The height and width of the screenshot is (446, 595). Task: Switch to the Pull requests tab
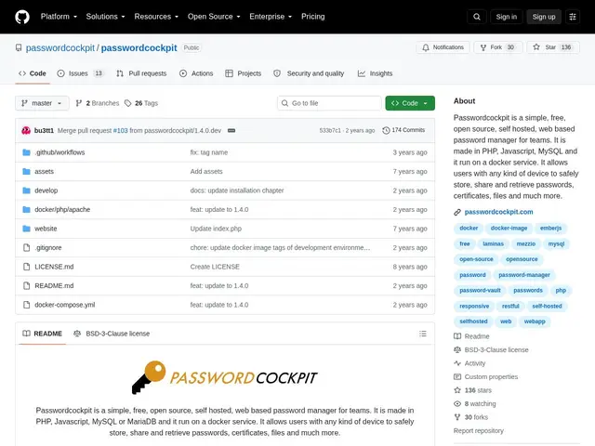[141, 73]
